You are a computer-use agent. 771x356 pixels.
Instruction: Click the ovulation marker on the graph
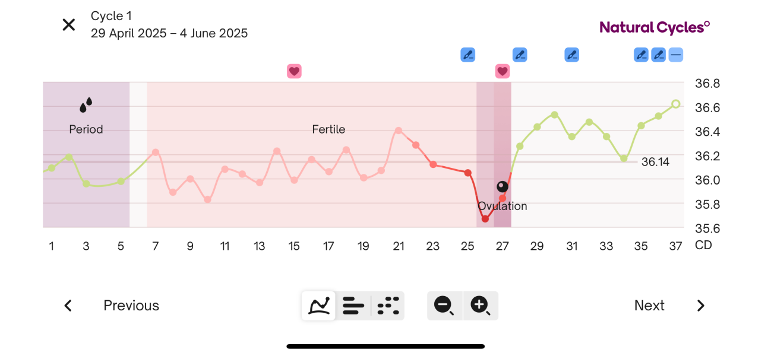(503, 186)
